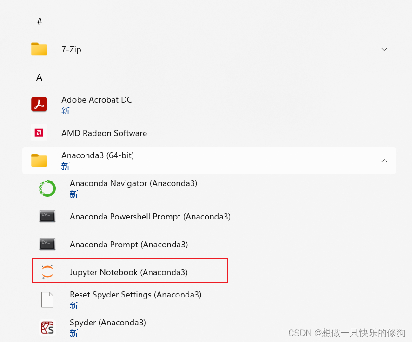Open the 7-Zip folder icon

[x=39, y=49]
